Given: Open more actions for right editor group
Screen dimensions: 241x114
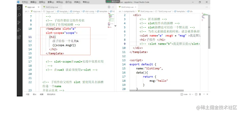Looking at the screenshot, I should click(x=207, y=7).
